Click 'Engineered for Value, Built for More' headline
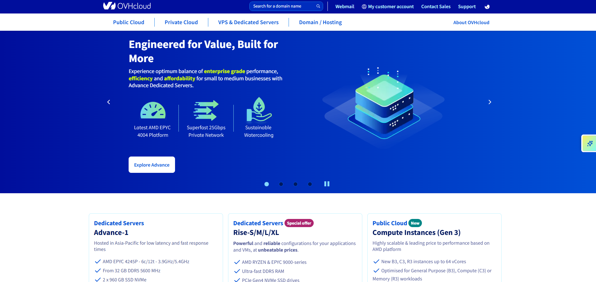This screenshot has height=282, width=596. pyautogui.click(x=203, y=51)
